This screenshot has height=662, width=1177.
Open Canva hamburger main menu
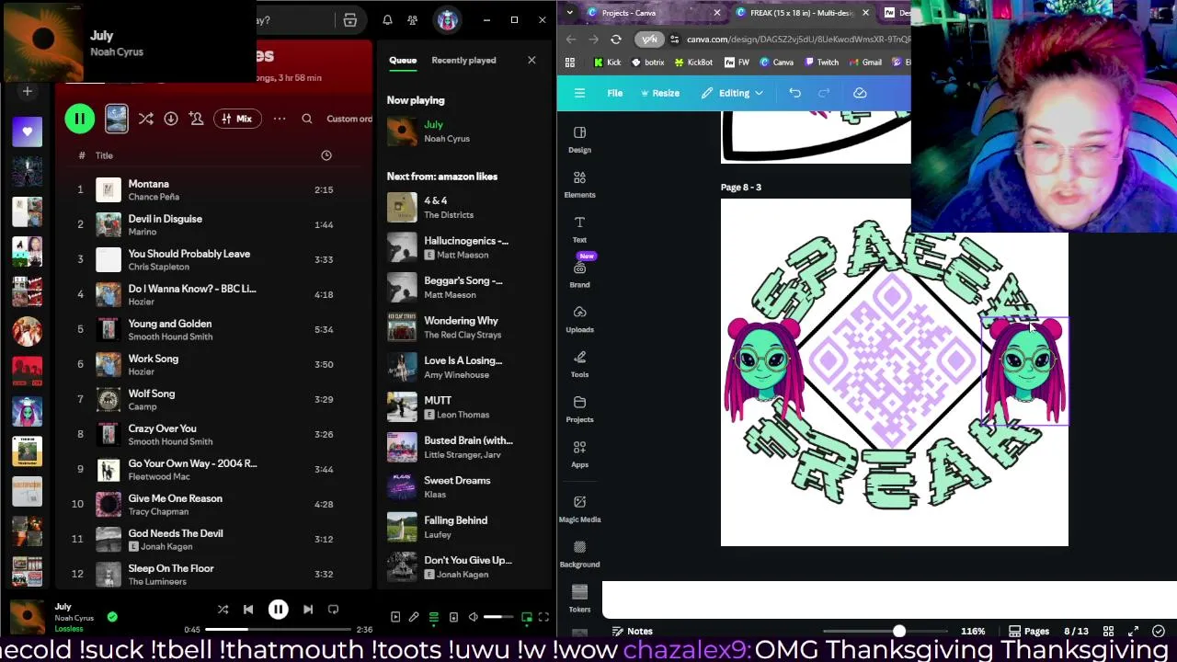pos(580,93)
